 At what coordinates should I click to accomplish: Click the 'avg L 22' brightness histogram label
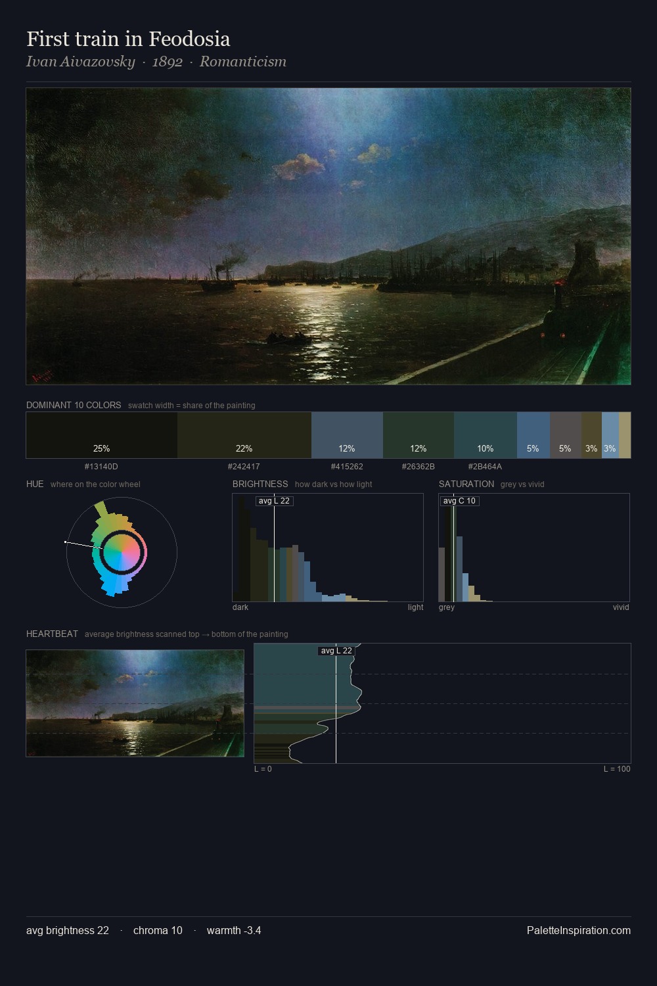point(274,501)
